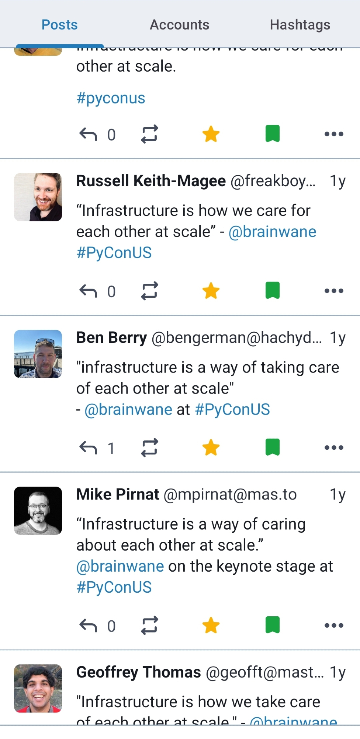Viewport: 360px width, 739px height.
Task: Reply to Russell Keith-Magee's post
Action: pos(88,291)
